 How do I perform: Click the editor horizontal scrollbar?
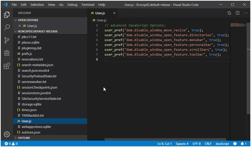[x=165, y=139]
